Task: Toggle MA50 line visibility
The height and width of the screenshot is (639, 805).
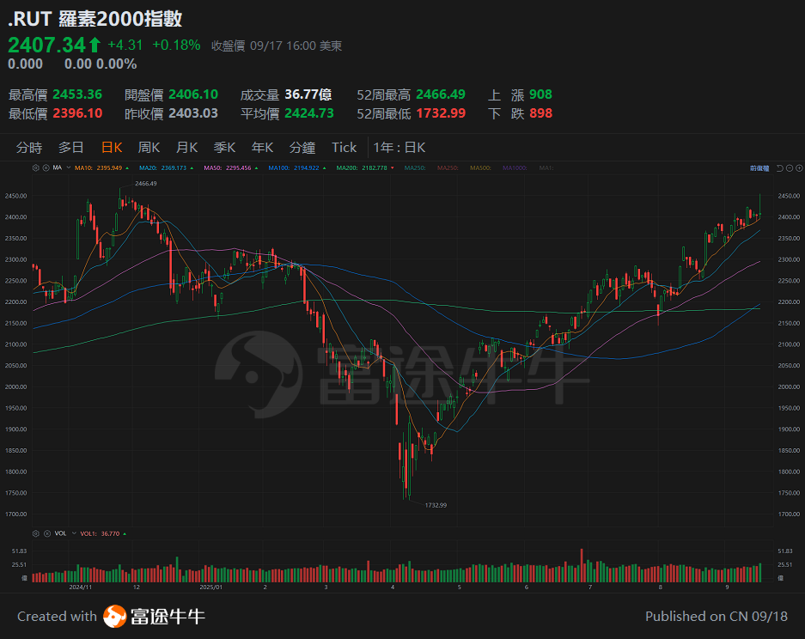Action: [226, 167]
